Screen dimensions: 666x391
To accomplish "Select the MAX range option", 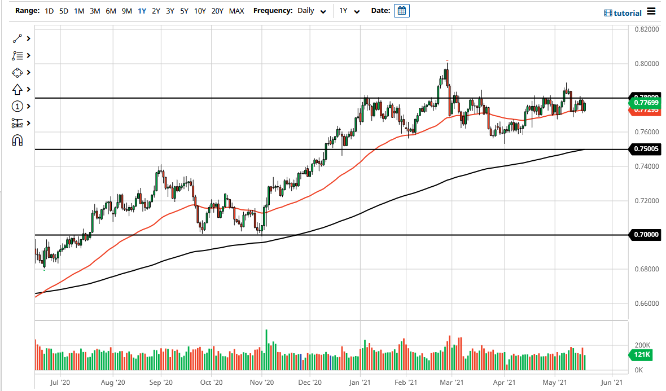I will click(236, 10).
